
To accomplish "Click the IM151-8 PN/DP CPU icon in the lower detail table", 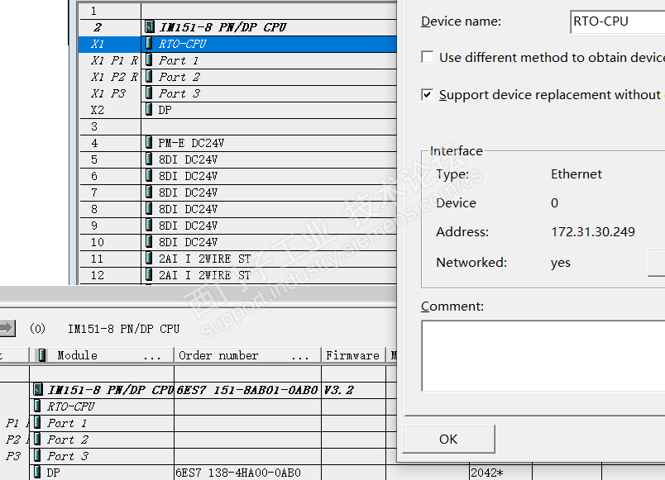I will coord(38,390).
